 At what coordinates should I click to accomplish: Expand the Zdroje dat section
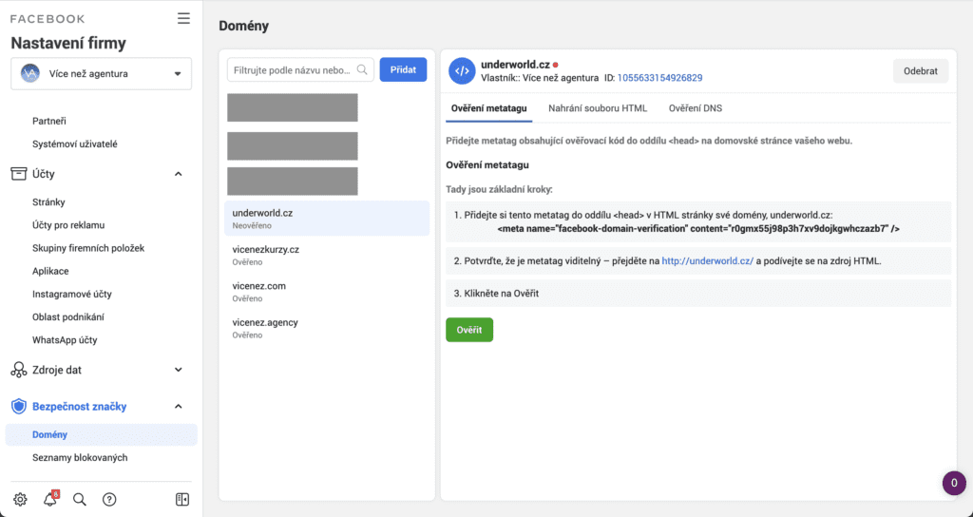click(x=178, y=370)
